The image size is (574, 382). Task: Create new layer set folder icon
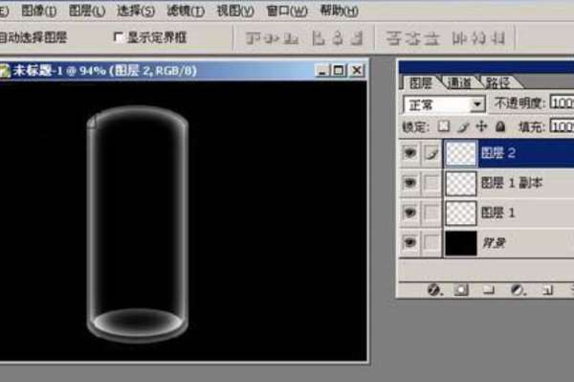488,290
